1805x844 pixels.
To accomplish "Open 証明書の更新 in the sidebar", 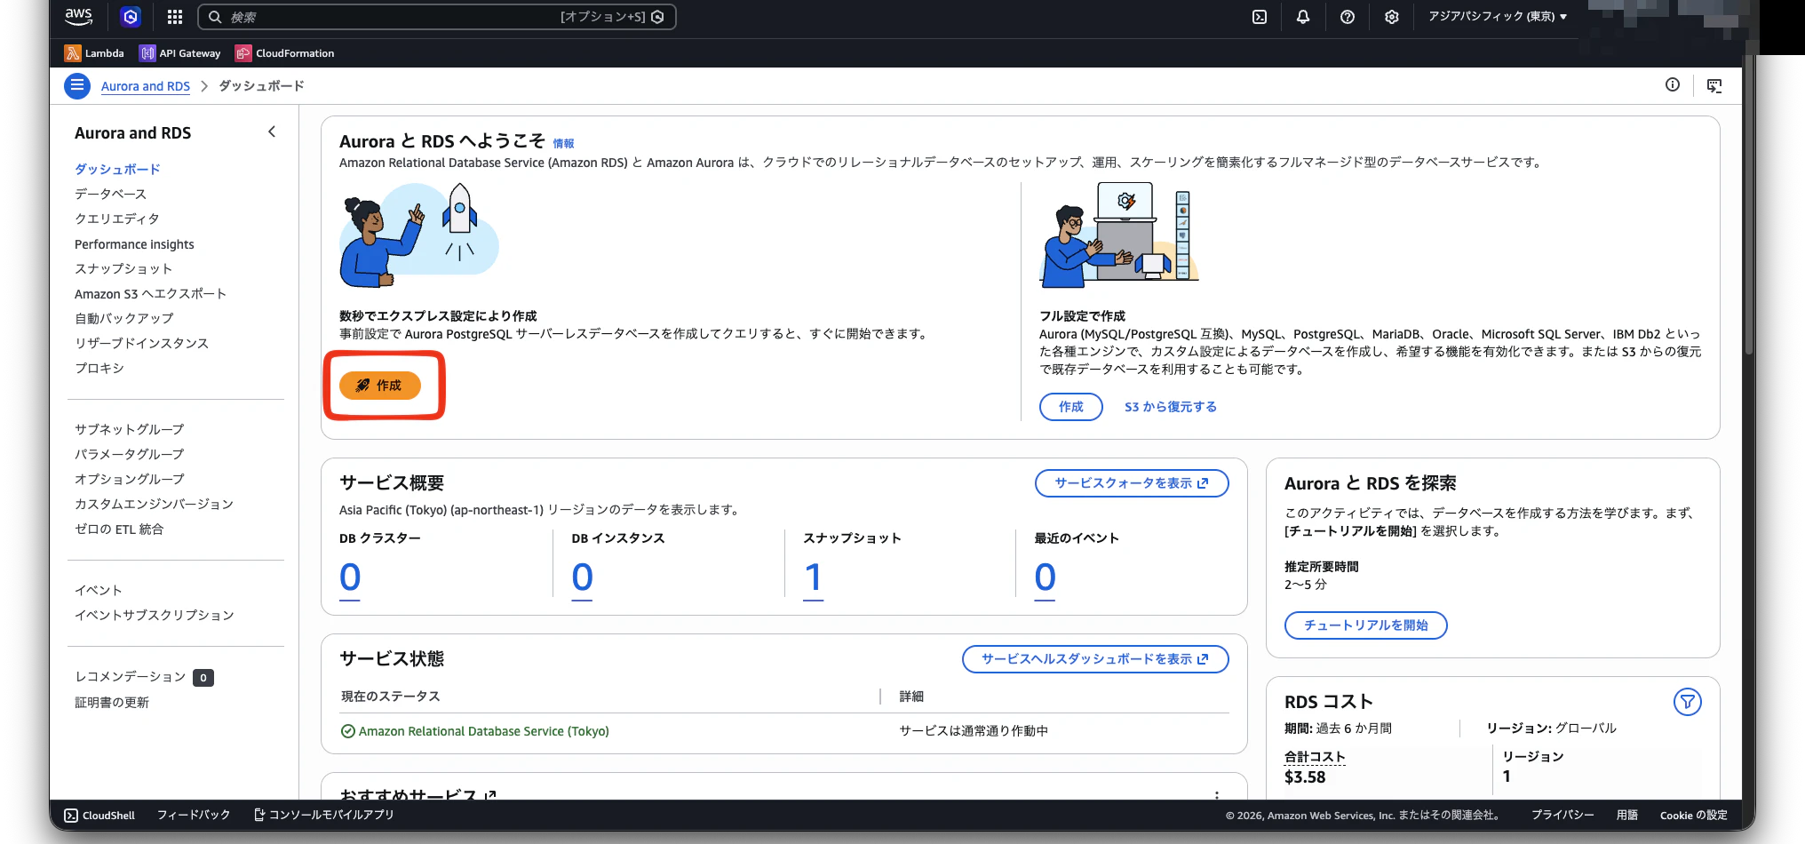I will pyautogui.click(x=112, y=702).
